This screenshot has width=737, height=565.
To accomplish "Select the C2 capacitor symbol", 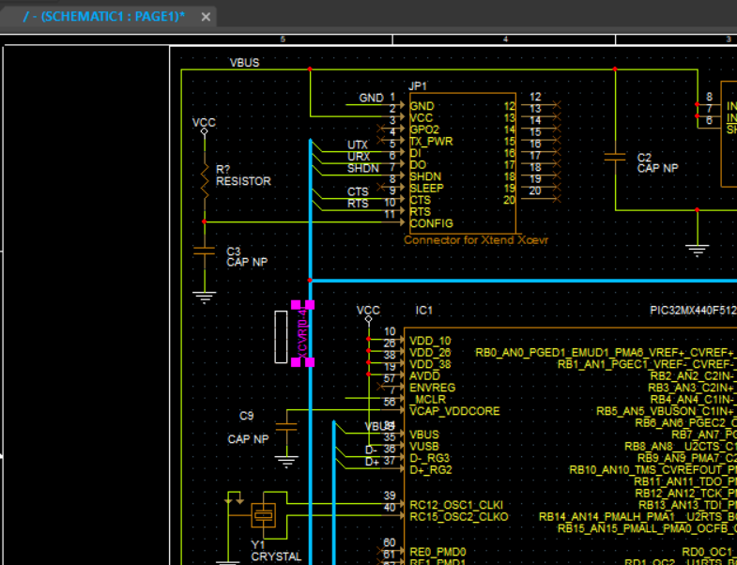I will [615, 157].
